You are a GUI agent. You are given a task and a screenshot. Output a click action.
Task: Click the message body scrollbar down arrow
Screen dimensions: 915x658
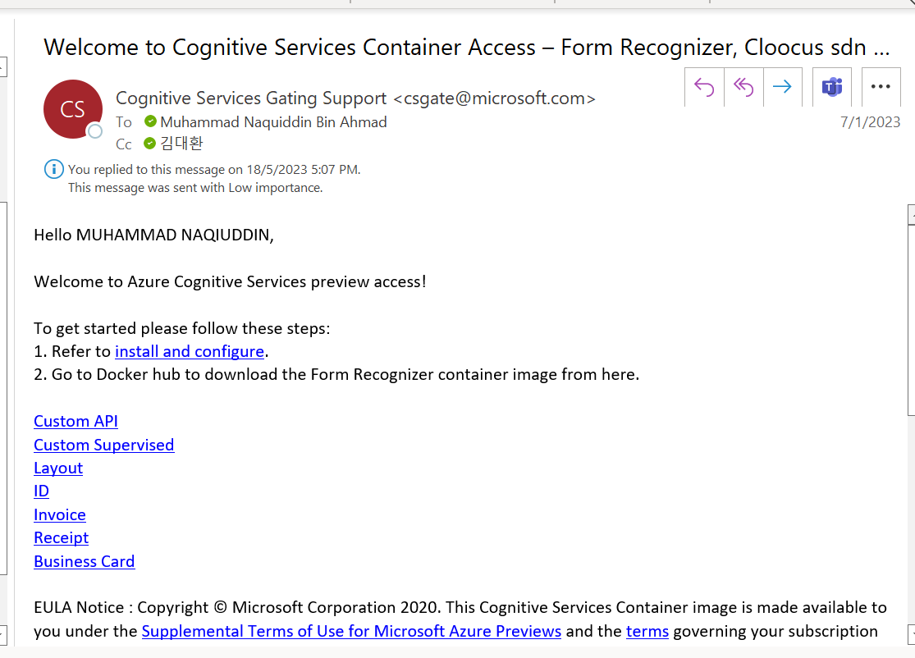click(911, 635)
